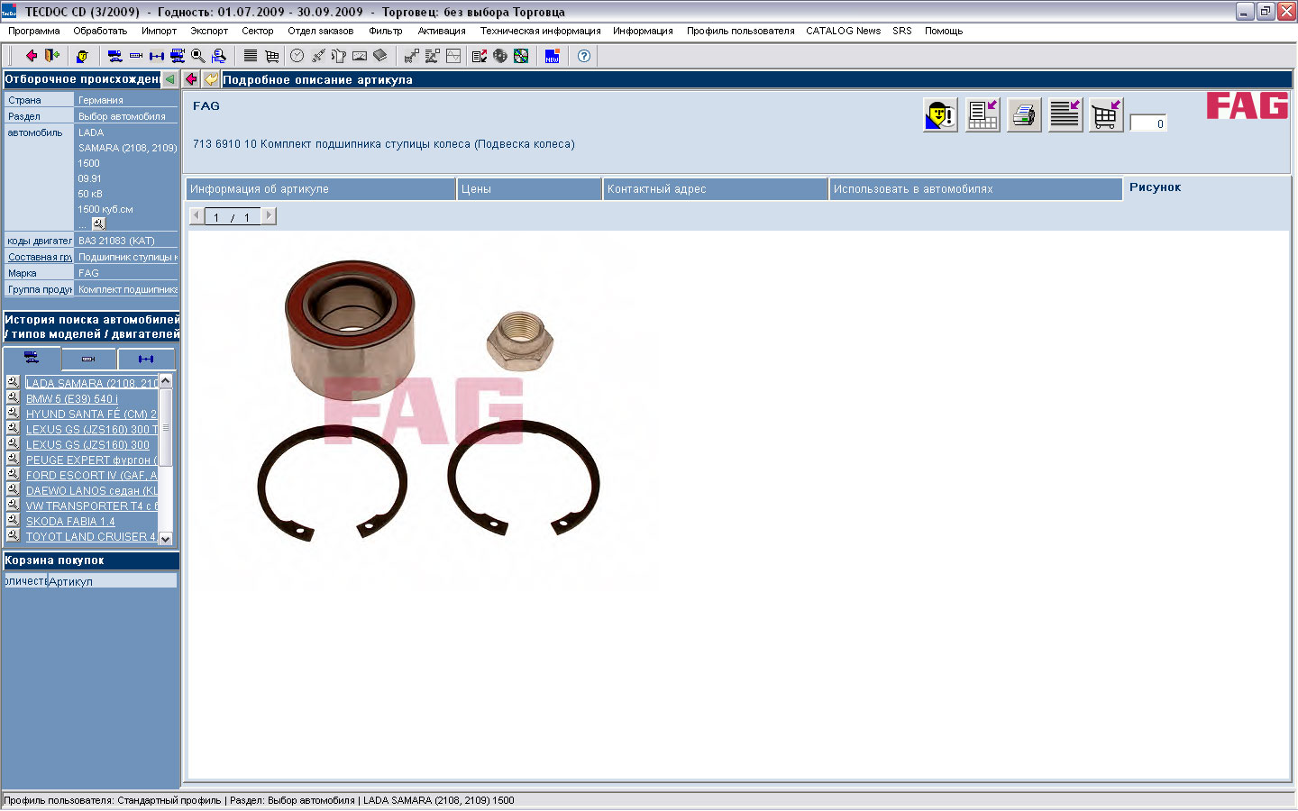Open the Фильтр menu
This screenshot has height=811, width=1298.
coord(386,31)
